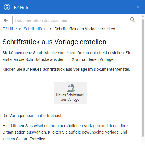Click the vertical scrollbar thumb
The height and width of the screenshot is (147, 145).
point(143,78)
